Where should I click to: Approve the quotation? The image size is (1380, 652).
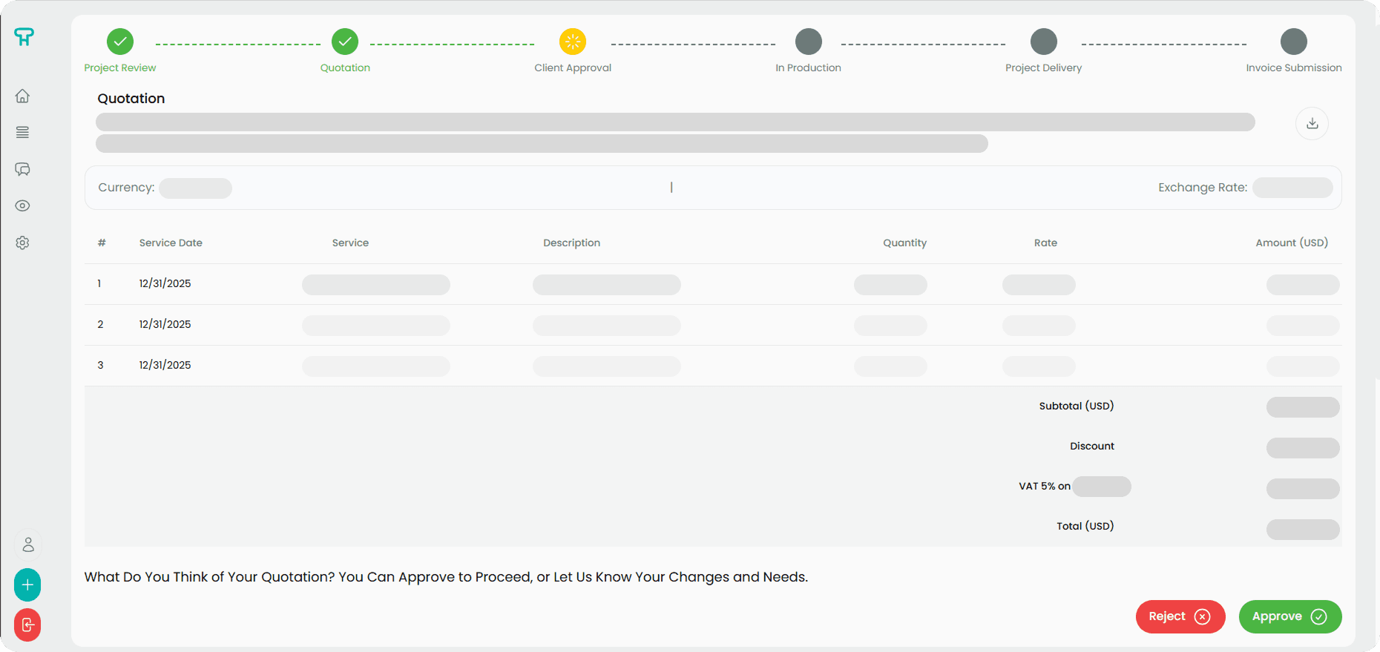click(x=1289, y=616)
